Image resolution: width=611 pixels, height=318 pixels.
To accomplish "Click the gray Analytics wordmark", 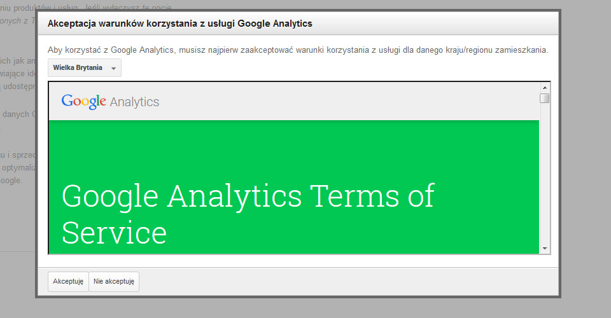I will click(134, 102).
